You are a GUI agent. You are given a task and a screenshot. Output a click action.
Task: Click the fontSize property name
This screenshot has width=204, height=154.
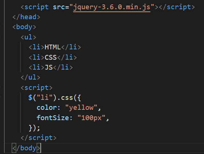pos(53,118)
